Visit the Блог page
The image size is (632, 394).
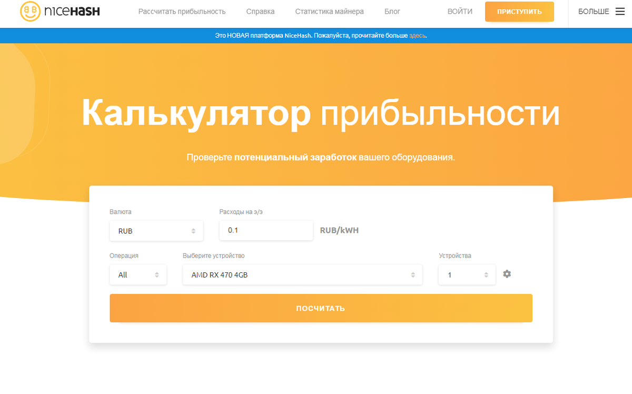(x=392, y=12)
